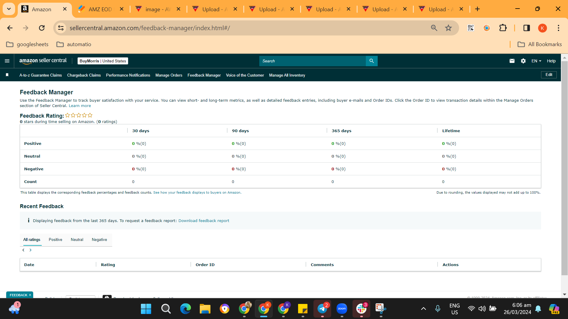Bookmark this page with the star icon

click(x=448, y=28)
